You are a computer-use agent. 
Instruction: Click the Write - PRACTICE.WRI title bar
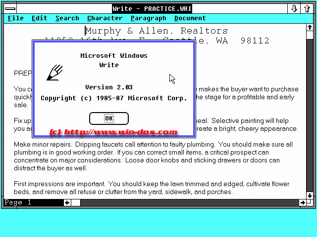point(151,8)
